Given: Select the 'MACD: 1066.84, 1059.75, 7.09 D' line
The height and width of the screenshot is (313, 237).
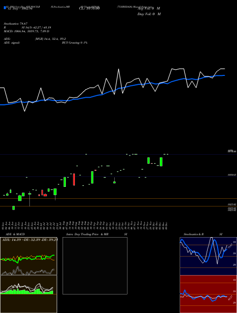Looking at the screenshot, I should pyautogui.click(x=27, y=31).
